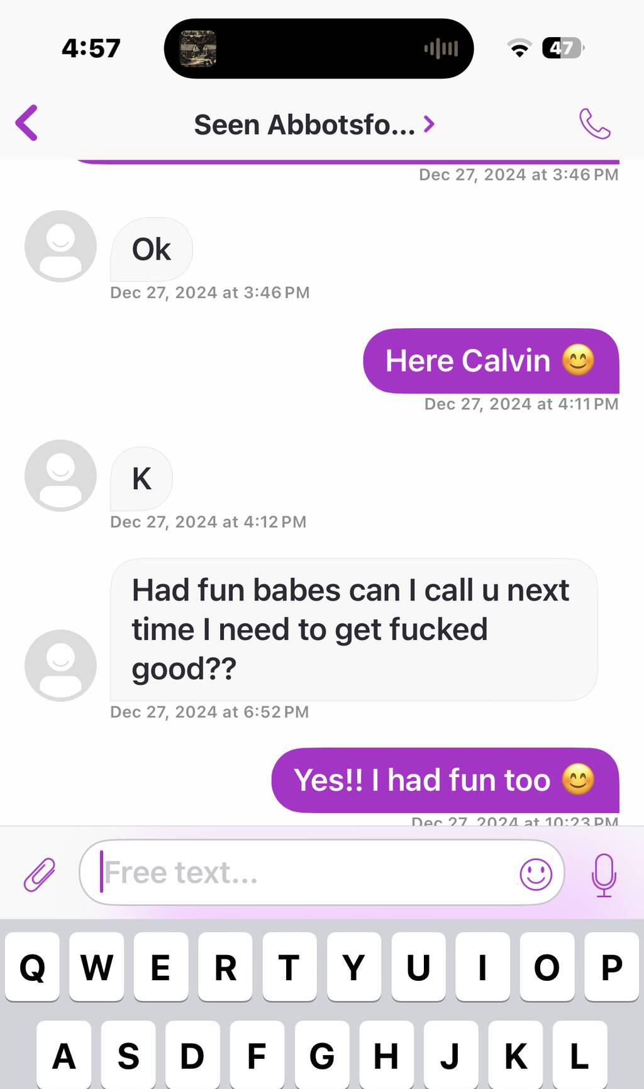This screenshot has width=644, height=1089.
Task: Tap the P key on keyboard
Action: pos(611,966)
